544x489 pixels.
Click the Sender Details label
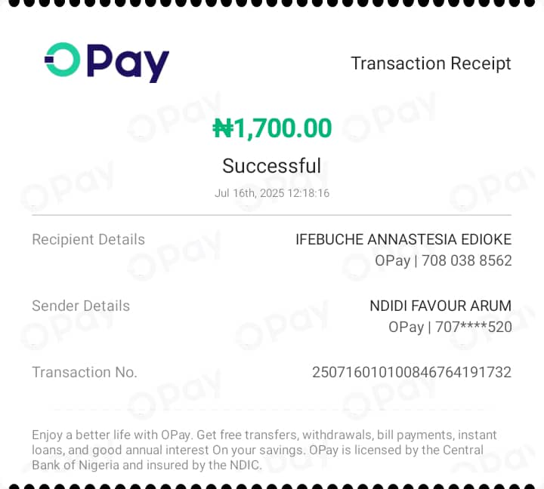pos(81,306)
